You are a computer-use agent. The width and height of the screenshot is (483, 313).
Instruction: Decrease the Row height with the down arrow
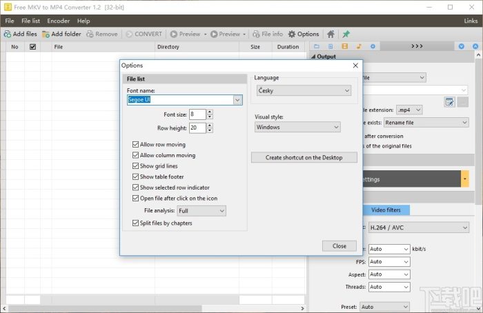tap(210, 130)
